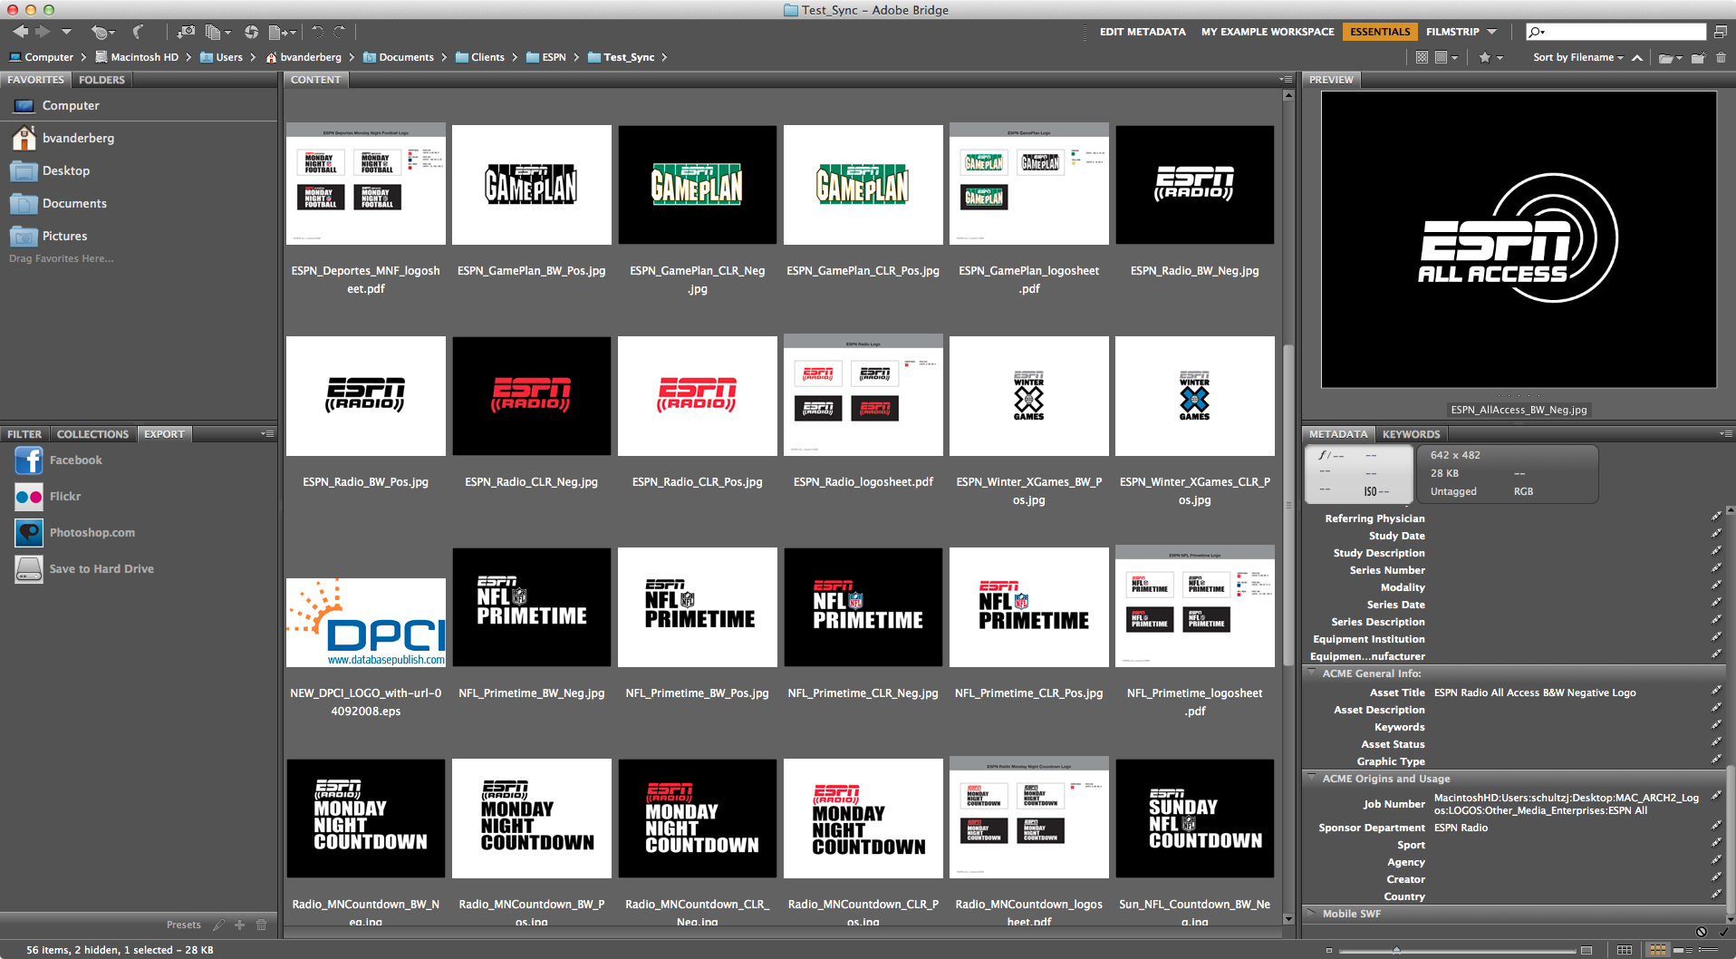The height and width of the screenshot is (959, 1736).
Task: Open the filter by rating star menu
Action: click(1490, 57)
